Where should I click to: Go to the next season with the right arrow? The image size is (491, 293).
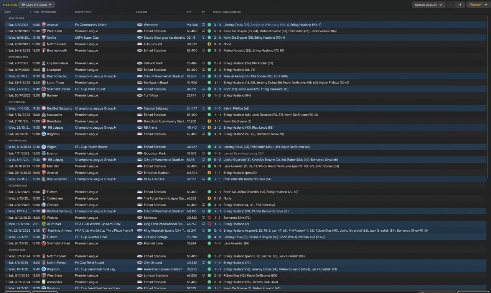tap(460, 5)
